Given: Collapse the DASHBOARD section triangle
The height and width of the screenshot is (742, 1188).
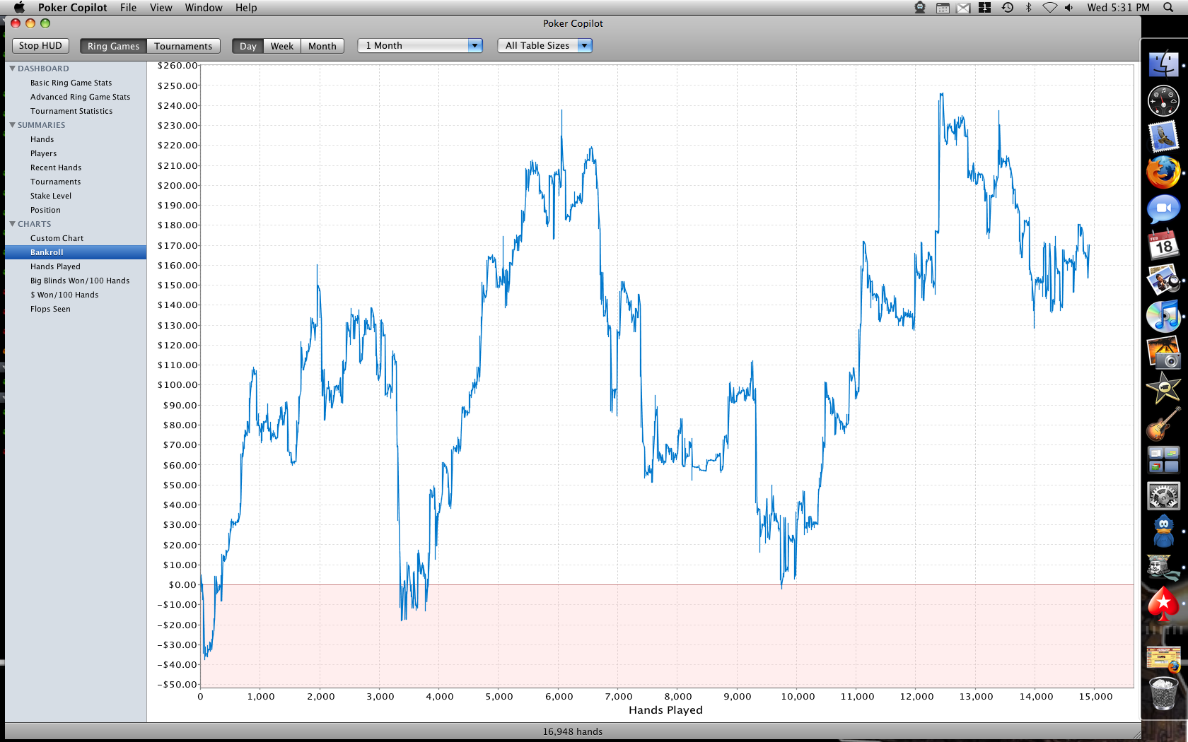Looking at the screenshot, I should [12, 69].
